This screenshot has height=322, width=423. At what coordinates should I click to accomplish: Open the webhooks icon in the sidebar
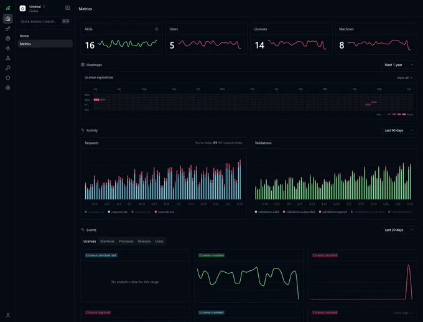[8, 58]
